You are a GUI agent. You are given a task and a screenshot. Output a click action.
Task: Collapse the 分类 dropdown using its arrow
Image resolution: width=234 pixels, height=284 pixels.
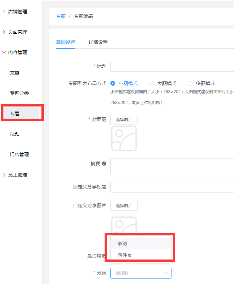(165, 273)
